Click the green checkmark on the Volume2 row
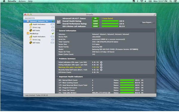The image size is (179, 112). pyautogui.click(x=53, y=21)
